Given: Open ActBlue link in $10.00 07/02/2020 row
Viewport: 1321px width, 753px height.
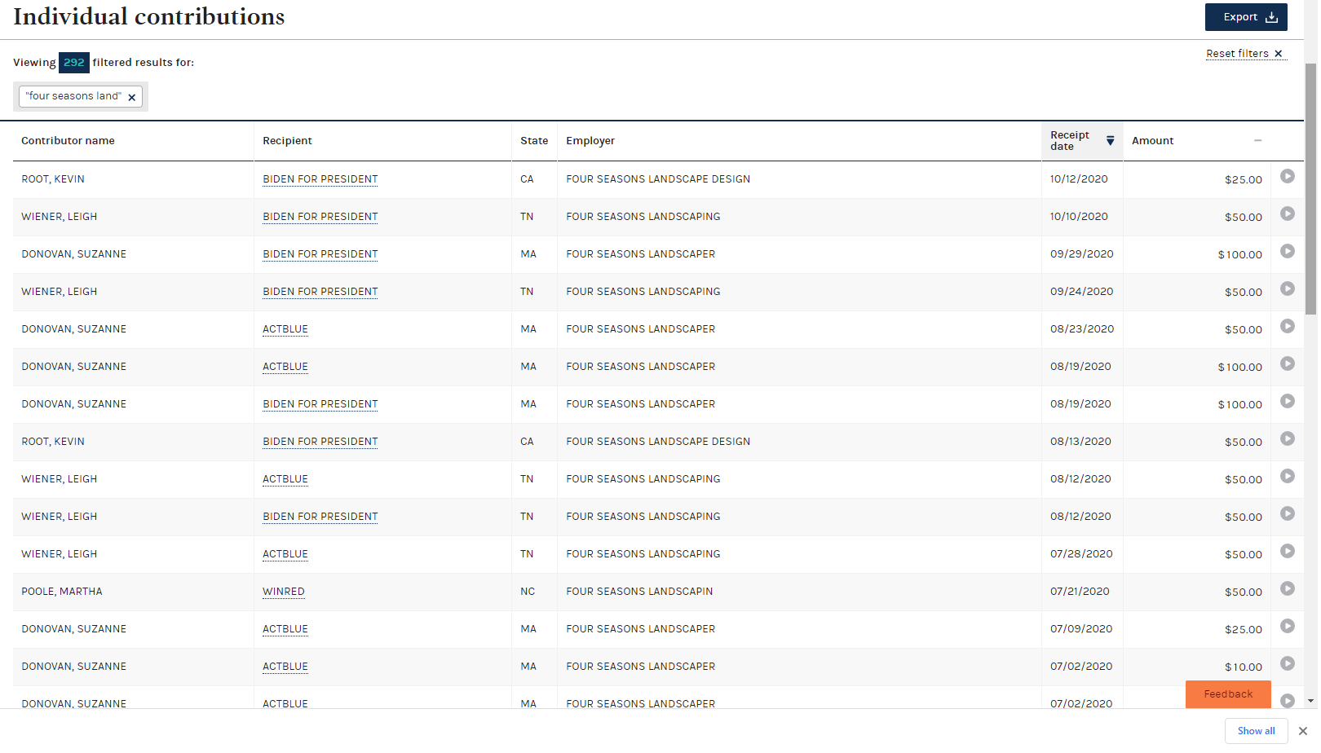Looking at the screenshot, I should click(285, 667).
